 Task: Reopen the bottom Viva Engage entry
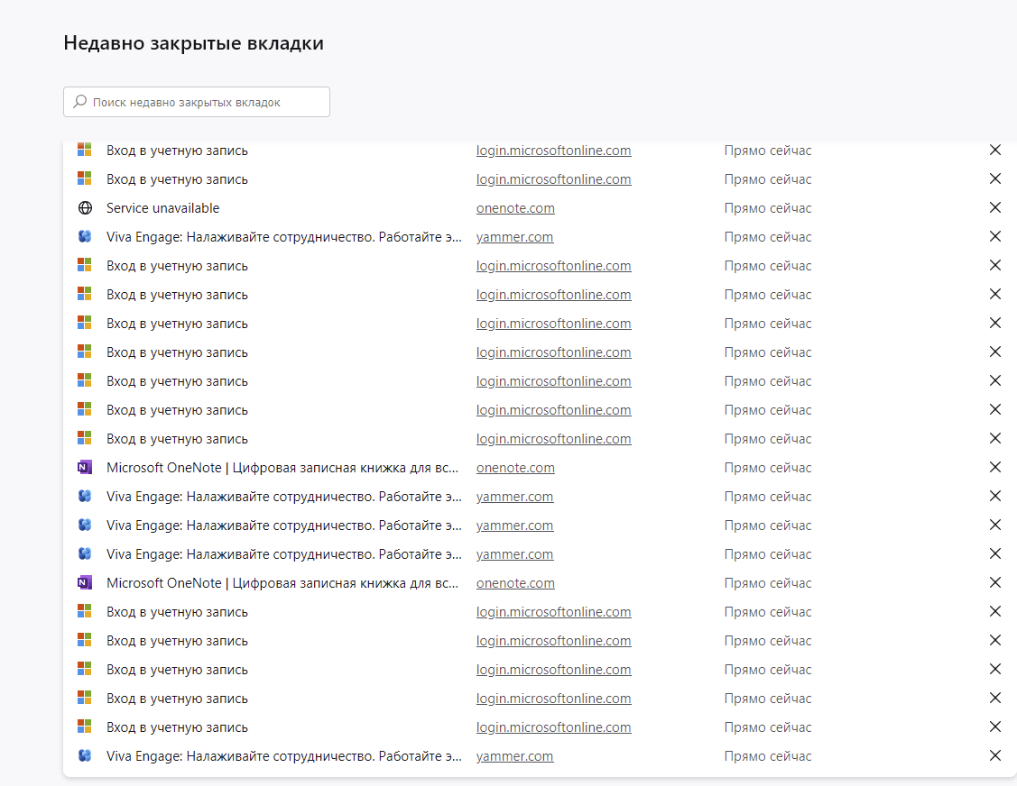pyautogui.click(x=284, y=755)
